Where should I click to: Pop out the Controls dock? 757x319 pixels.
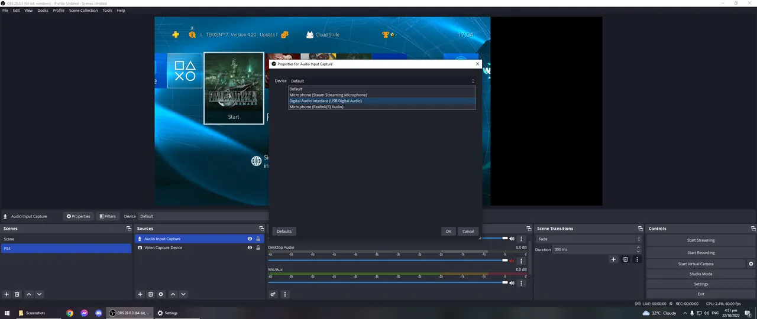pos(753,229)
